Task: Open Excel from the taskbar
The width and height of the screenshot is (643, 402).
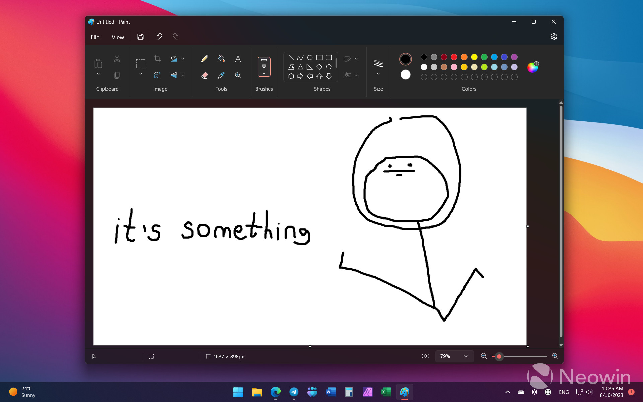Action: [385, 392]
